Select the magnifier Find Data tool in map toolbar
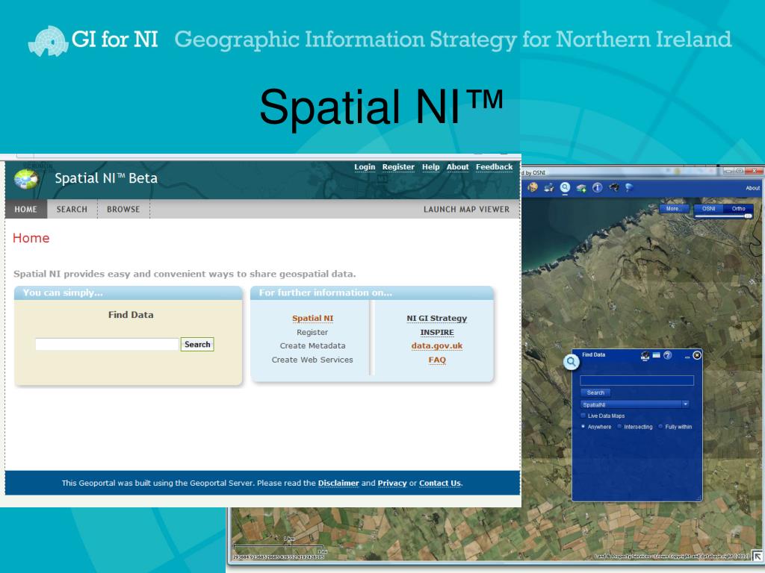 pos(565,187)
